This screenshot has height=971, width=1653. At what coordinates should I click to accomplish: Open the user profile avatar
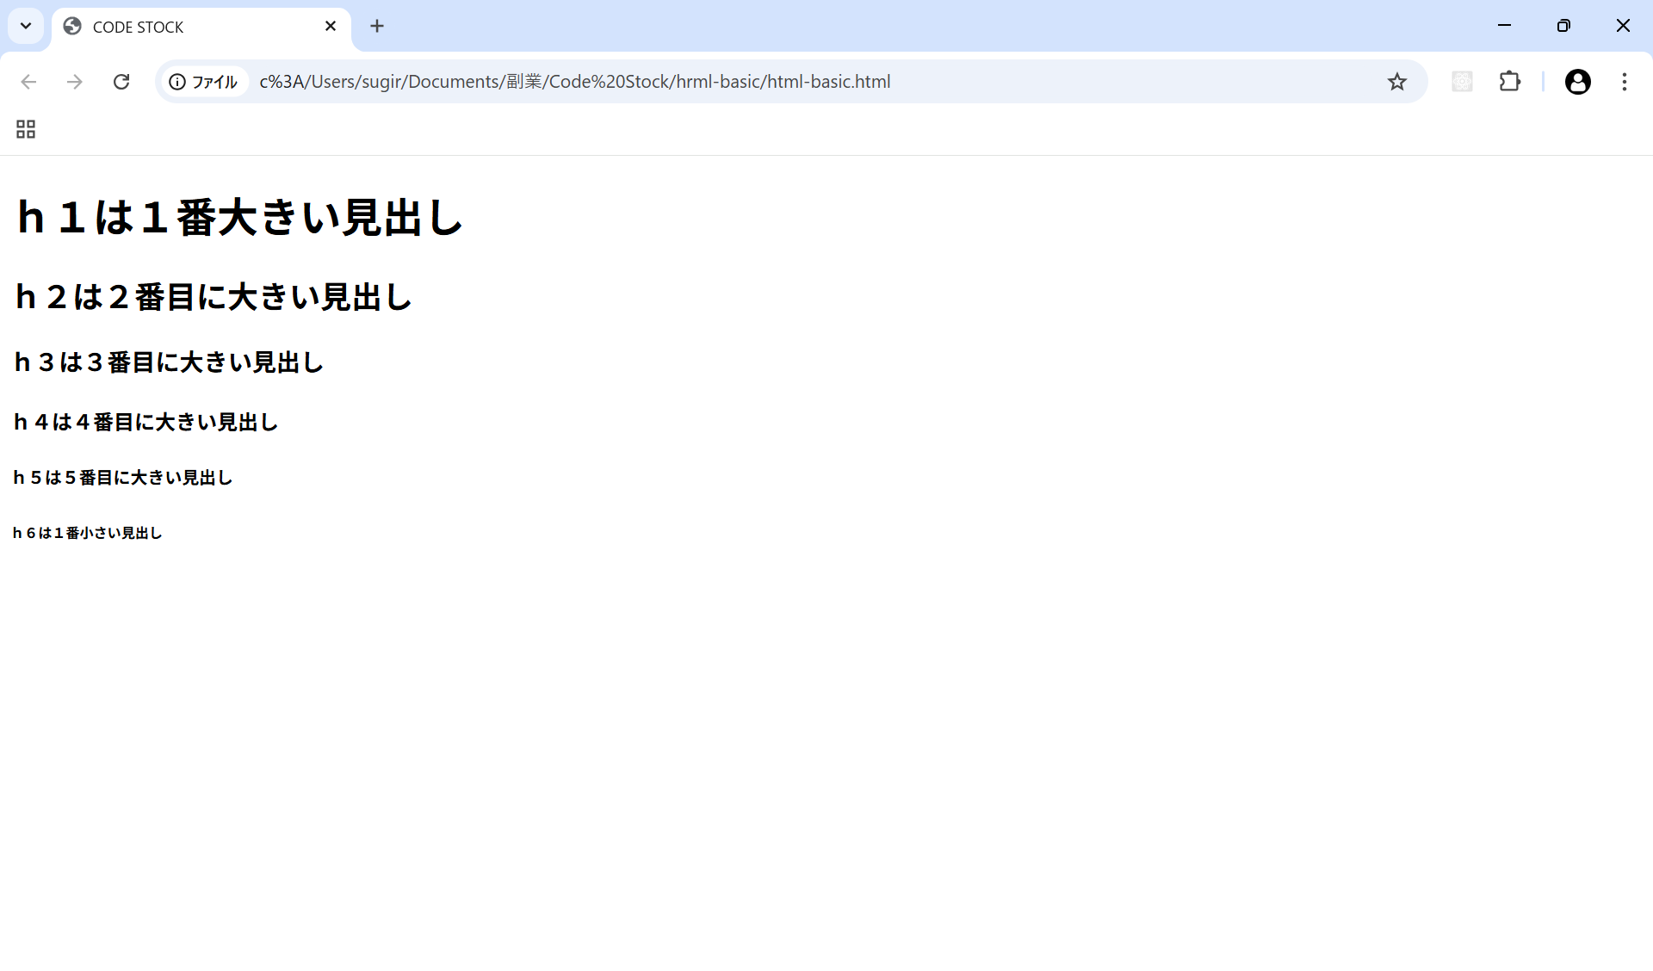pos(1577,82)
